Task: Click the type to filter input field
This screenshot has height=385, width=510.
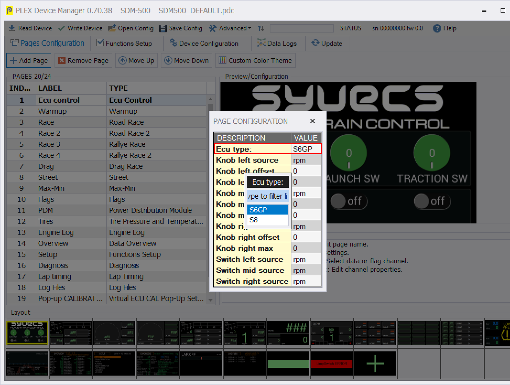Action: point(267,196)
